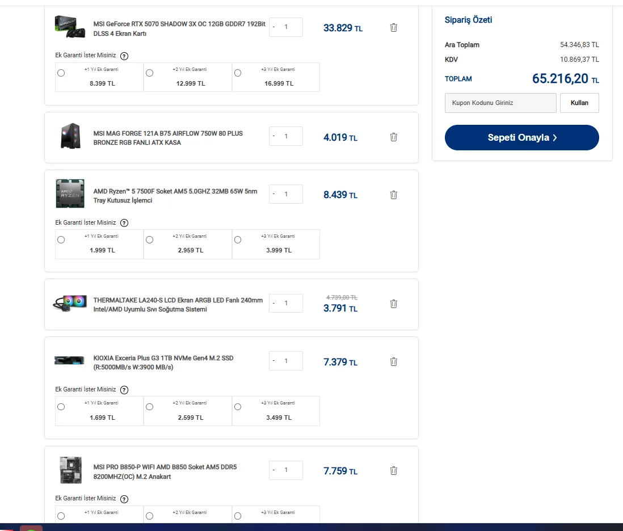Click the 33.829 TL price

pos(343,28)
